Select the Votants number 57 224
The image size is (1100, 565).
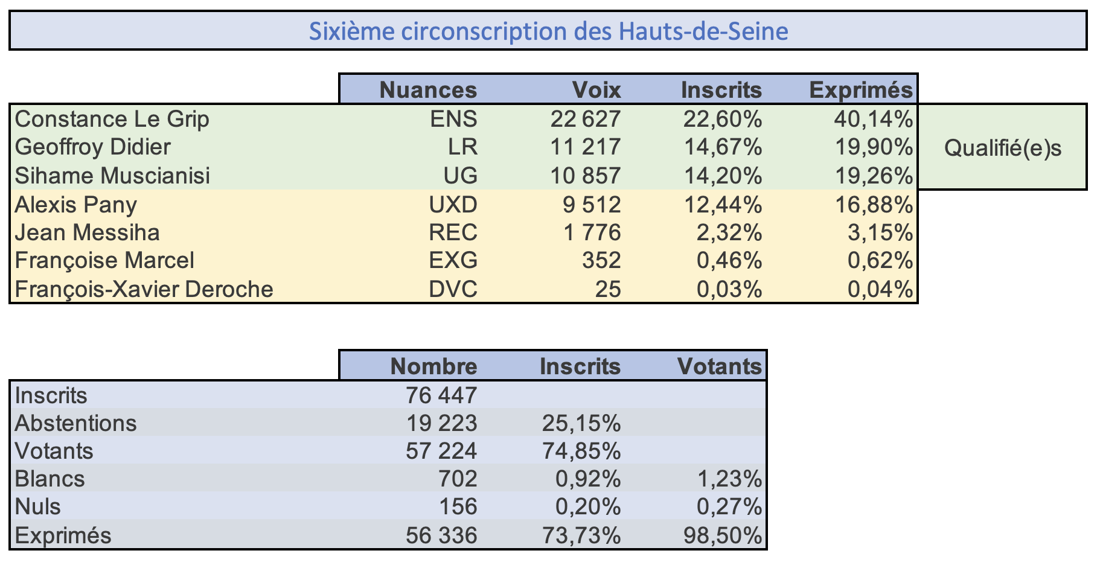[442, 451]
